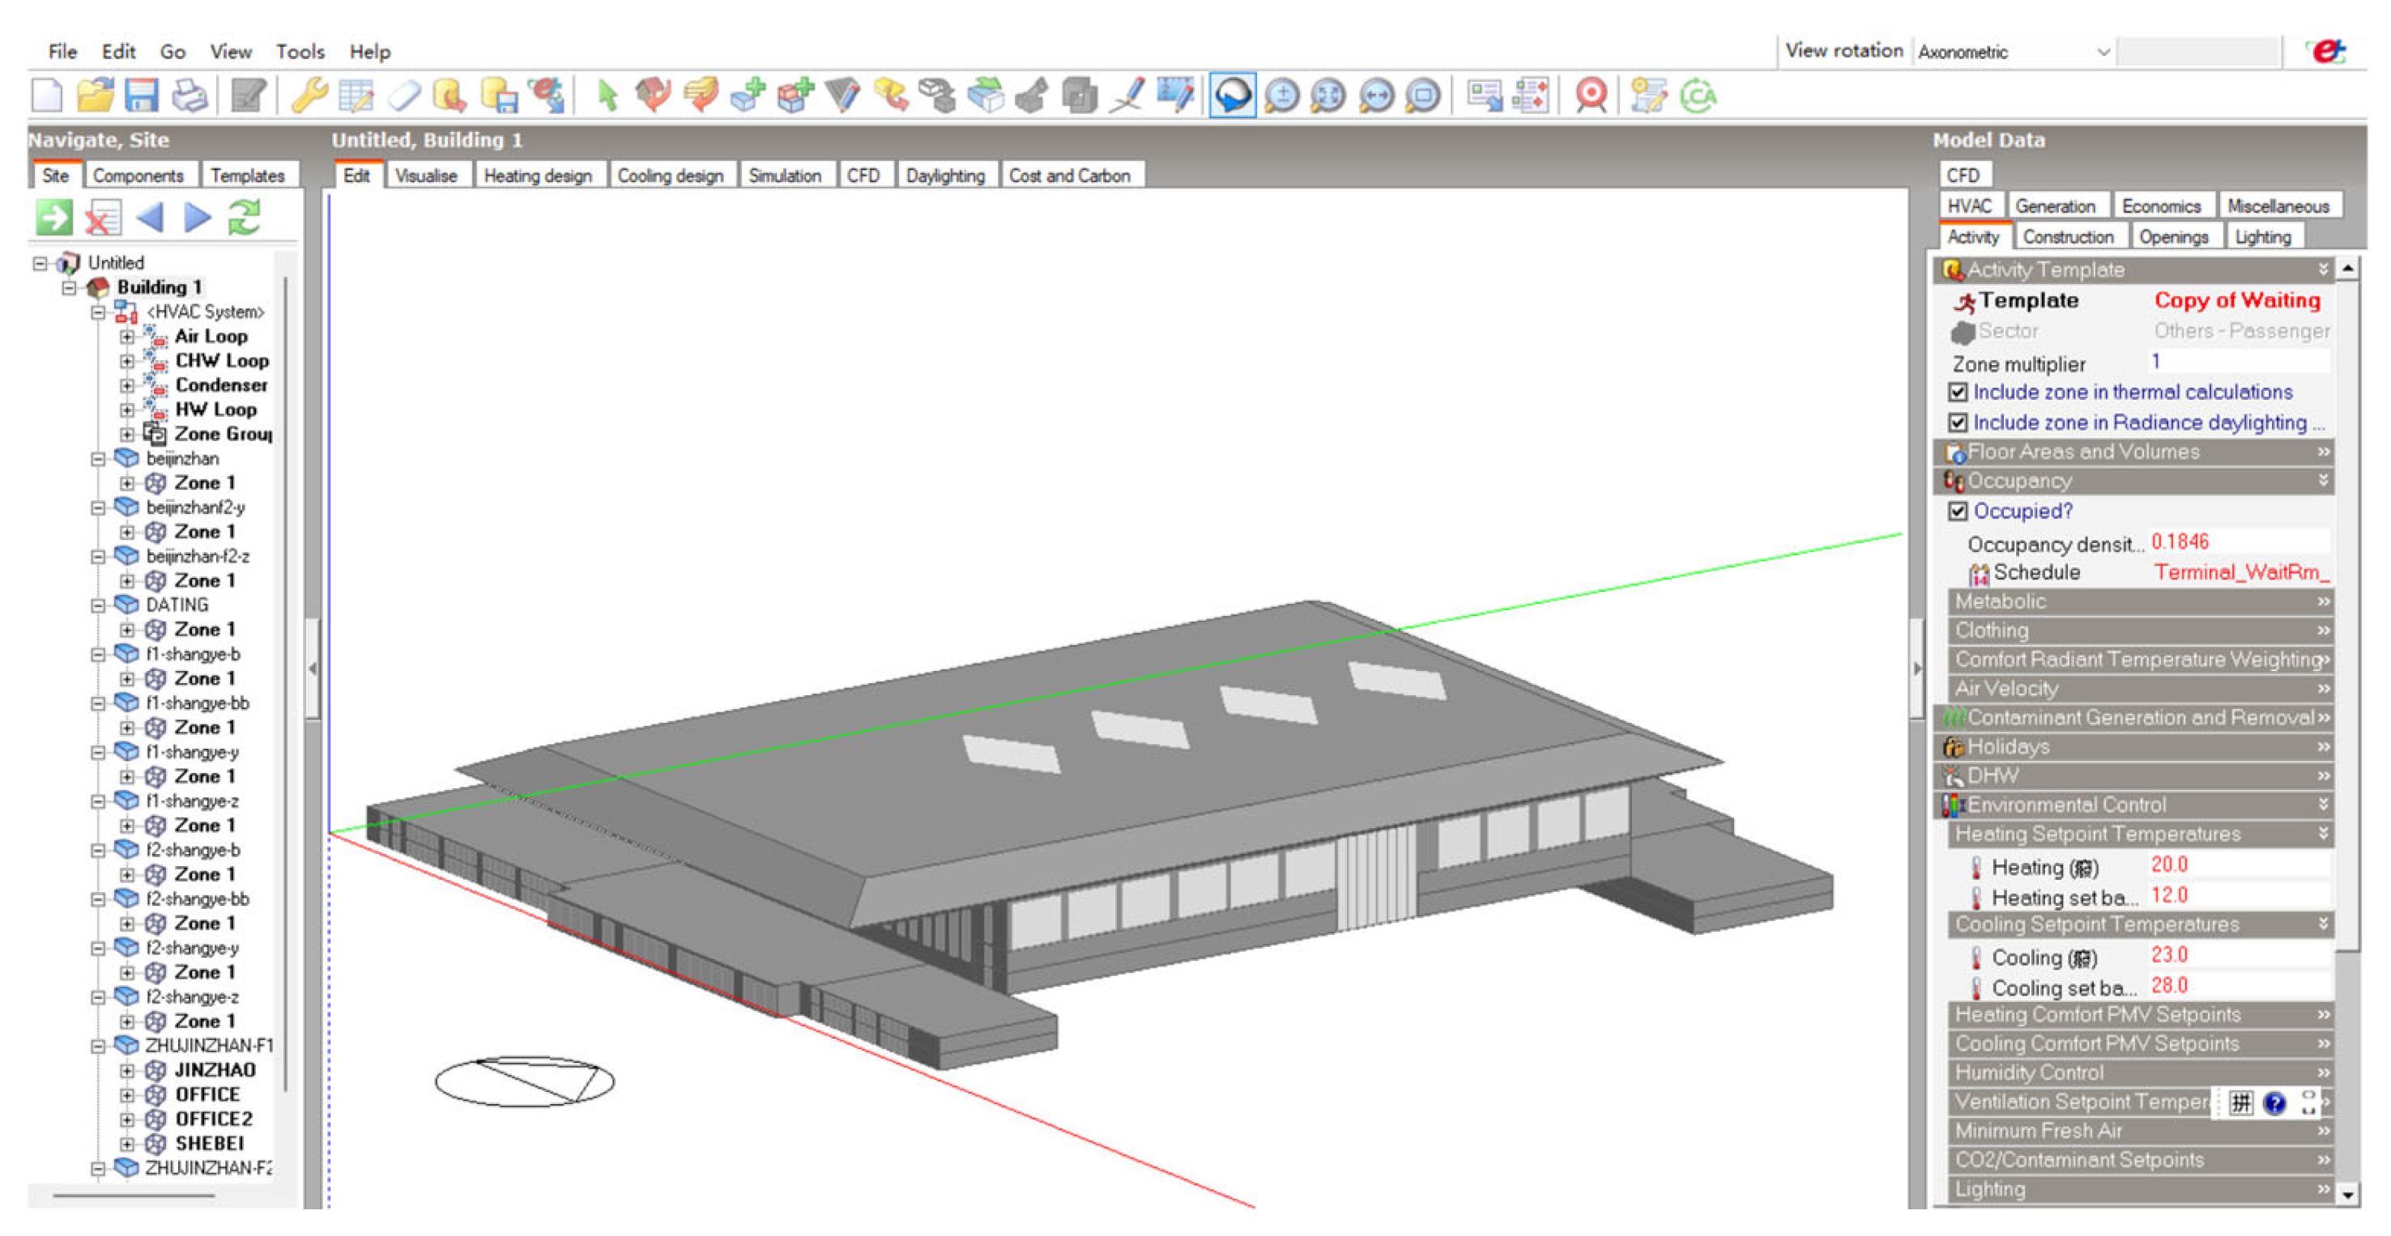Open a file using the folder icon
This screenshot has height=1236, width=2391.
pyautogui.click(x=95, y=96)
